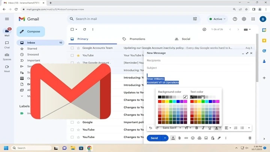Send the message
This screenshot has width=270, height=152.
coord(154,138)
